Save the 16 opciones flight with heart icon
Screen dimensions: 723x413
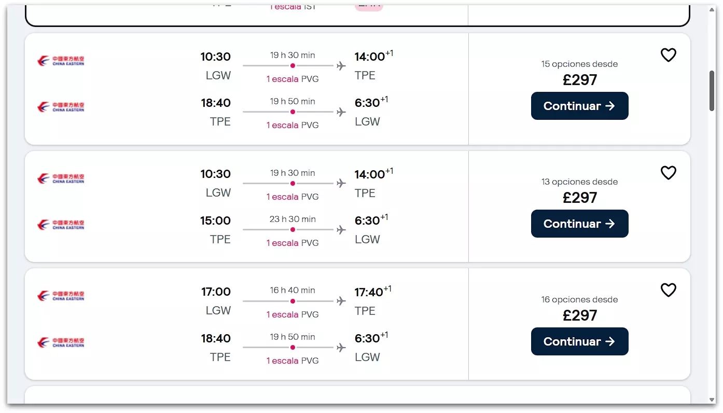point(668,290)
